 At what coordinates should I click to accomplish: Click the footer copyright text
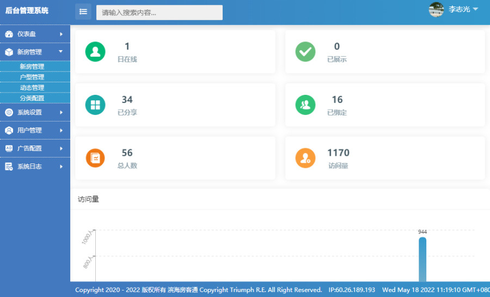(x=198, y=290)
